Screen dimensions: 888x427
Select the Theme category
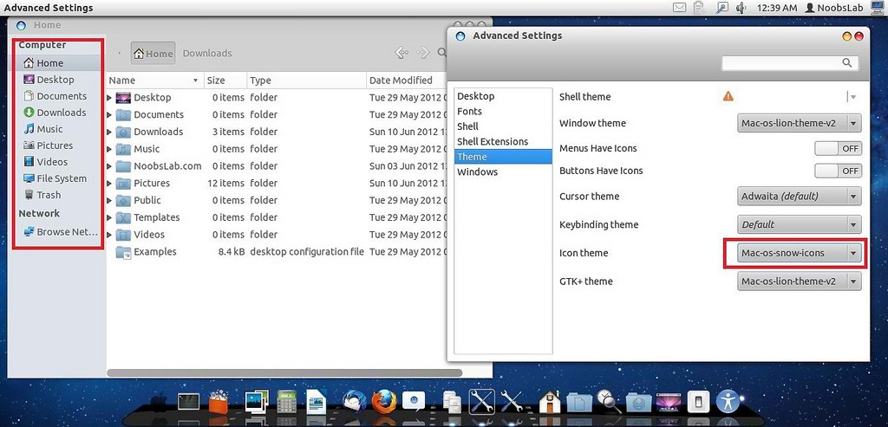[504, 157]
